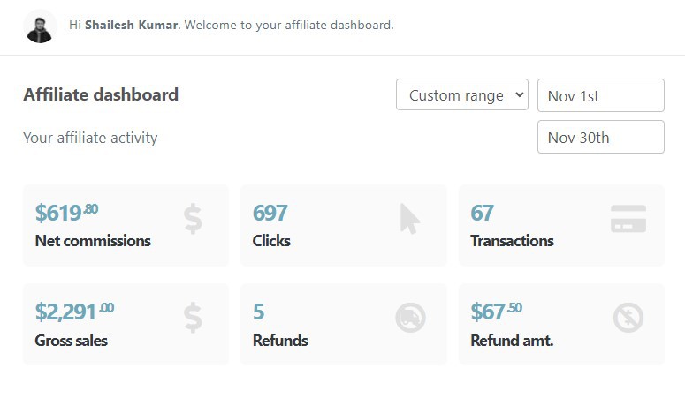Click the Clicks cursor arrow icon
The width and height of the screenshot is (685, 398).
(x=410, y=219)
